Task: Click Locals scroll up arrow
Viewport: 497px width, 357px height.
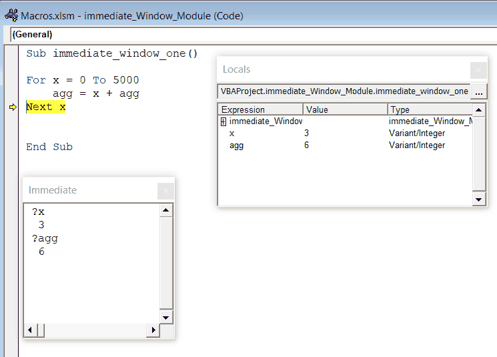Action: [x=478, y=110]
